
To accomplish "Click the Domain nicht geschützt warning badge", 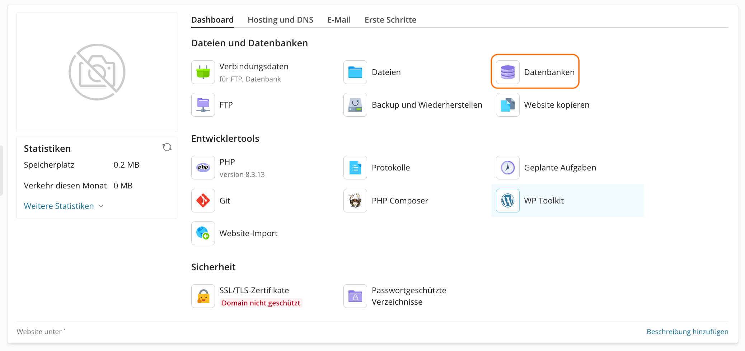I will (261, 303).
